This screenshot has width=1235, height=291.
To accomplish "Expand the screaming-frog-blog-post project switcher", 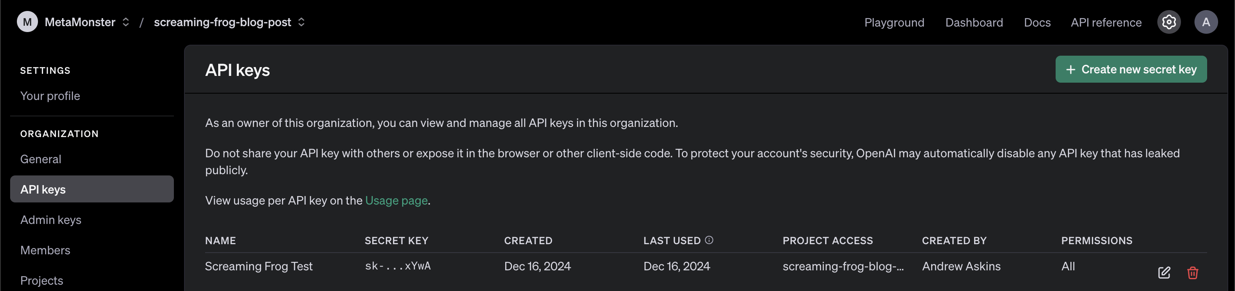I will pyautogui.click(x=301, y=22).
